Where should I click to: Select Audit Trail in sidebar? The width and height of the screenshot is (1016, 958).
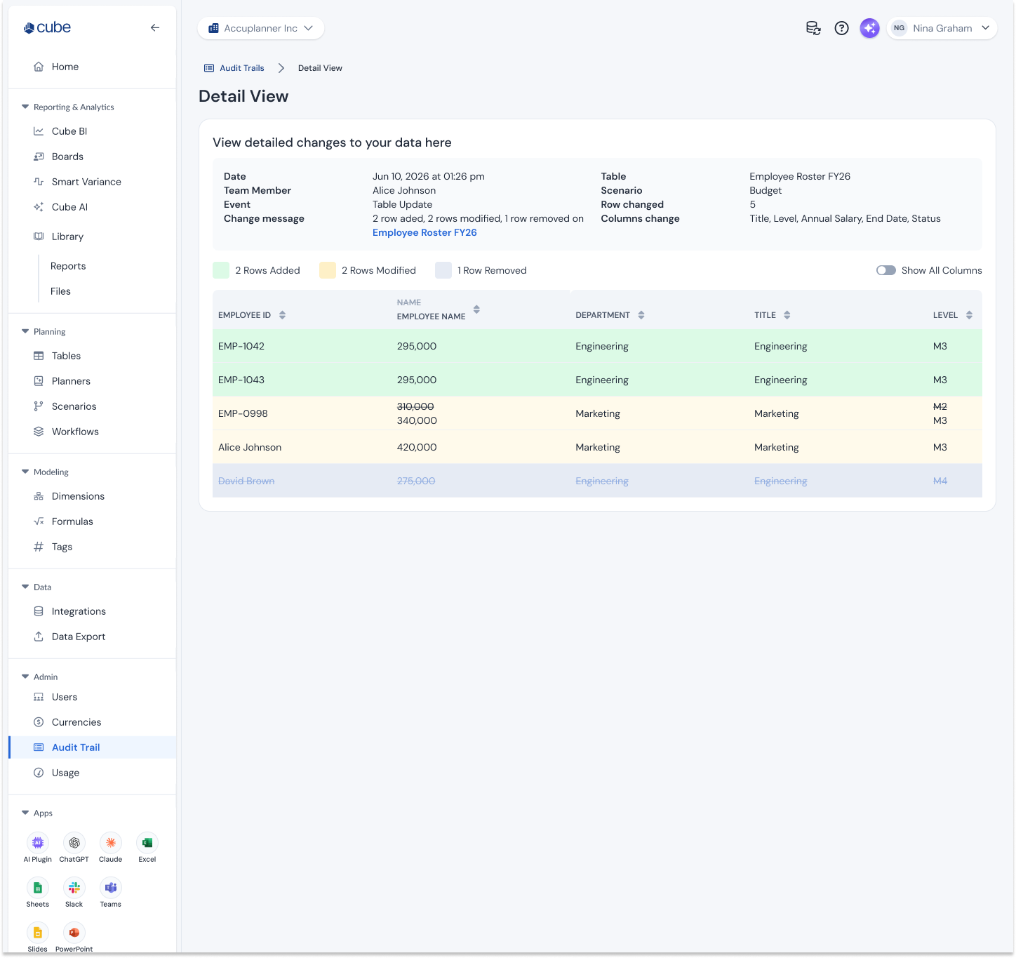pyautogui.click(x=92, y=747)
